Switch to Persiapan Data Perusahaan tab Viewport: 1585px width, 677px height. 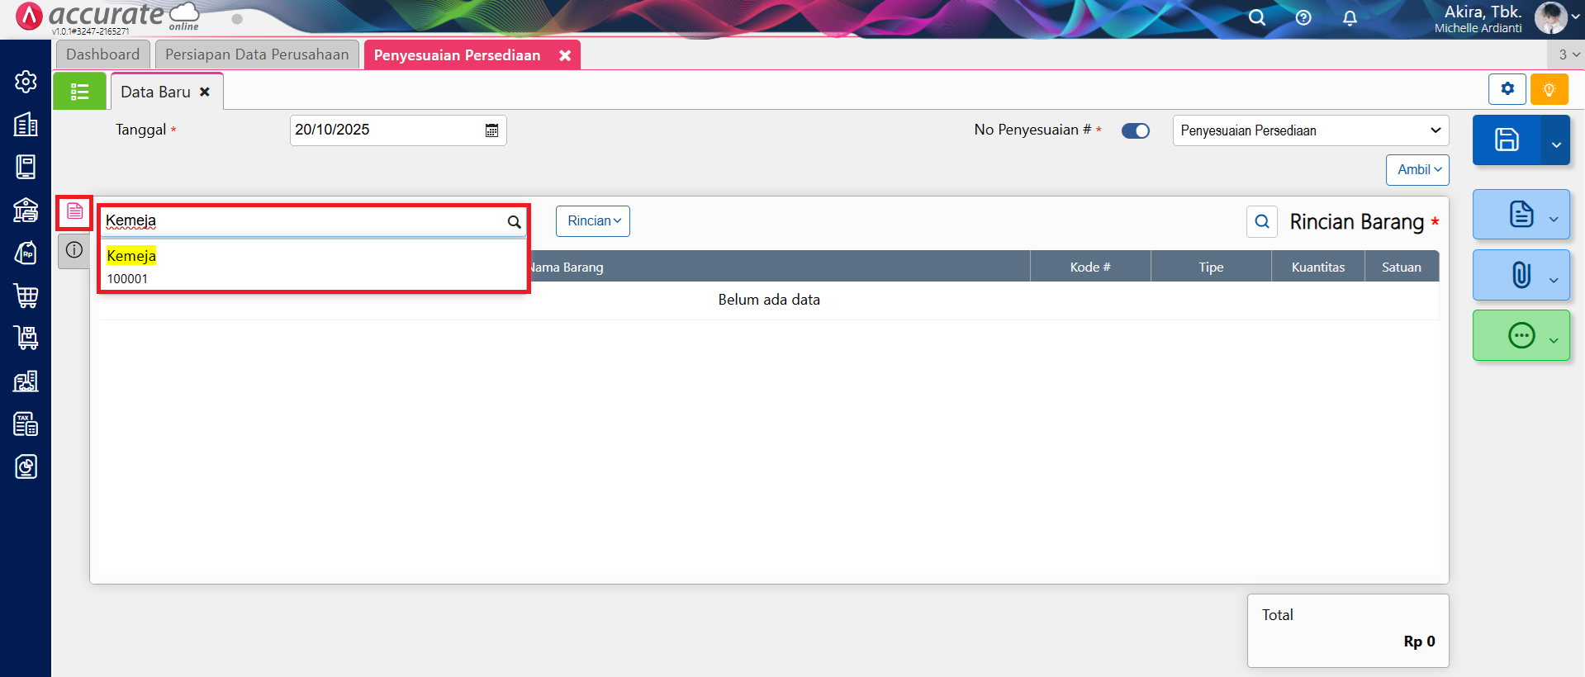coord(257,54)
